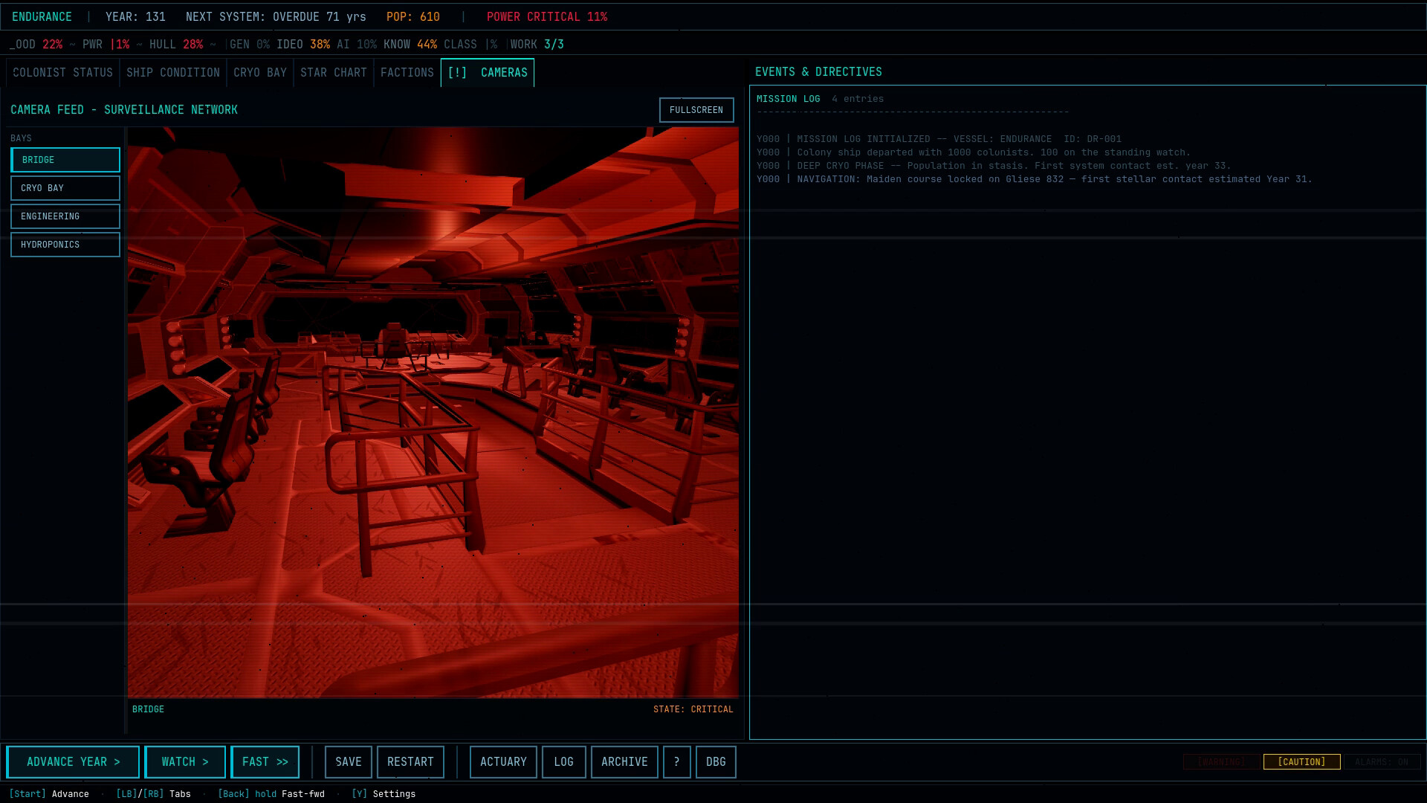Click the Next System Overdue readout
Viewport: 1427px width, 803px height.
pos(276,16)
